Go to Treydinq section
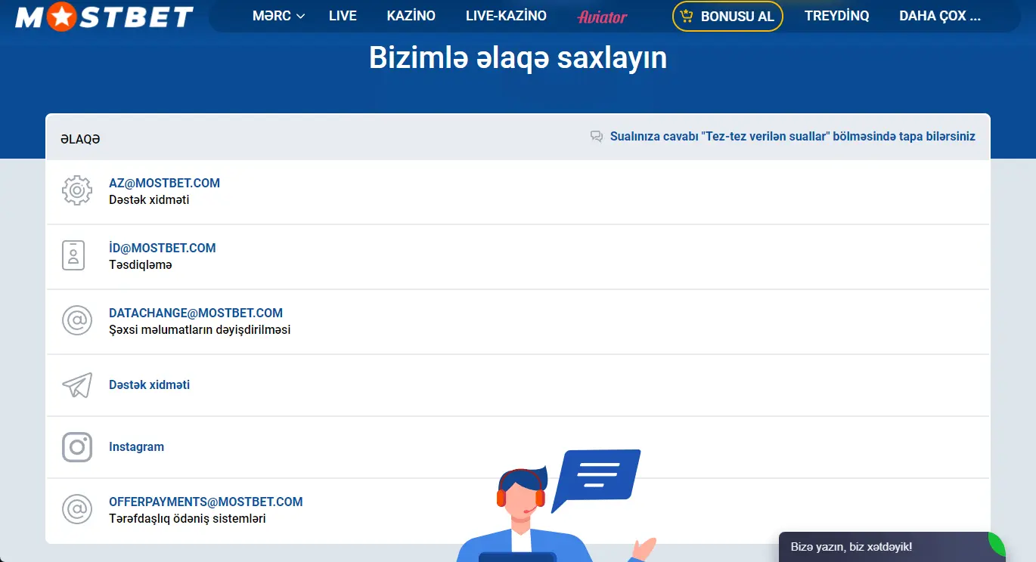The width and height of the screenshot is (1036, 562). pyautogui.click(x=836, y=16)
